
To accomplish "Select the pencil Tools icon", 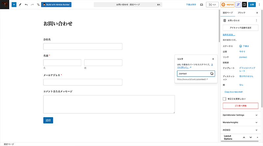I will 20,5.
